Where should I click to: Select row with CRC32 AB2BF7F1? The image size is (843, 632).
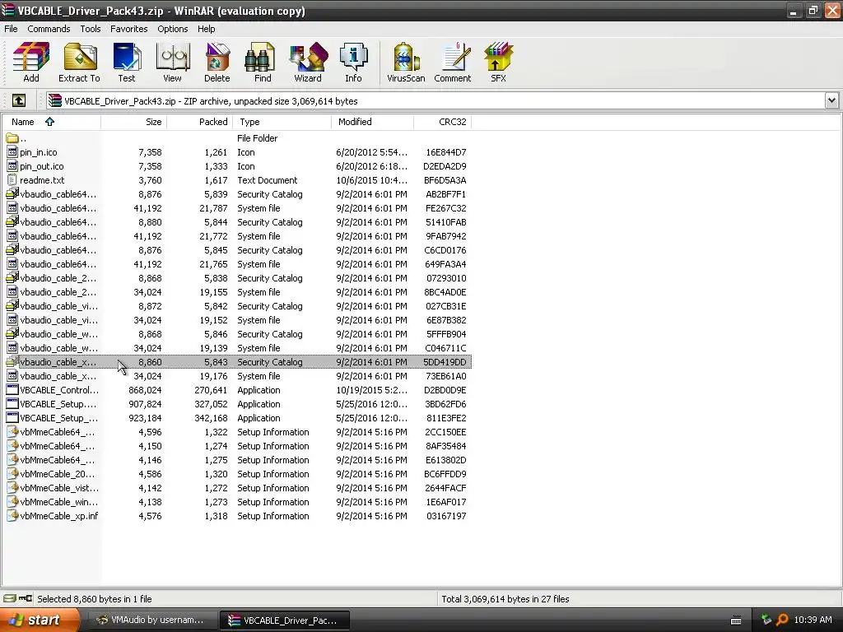[236, 194]
